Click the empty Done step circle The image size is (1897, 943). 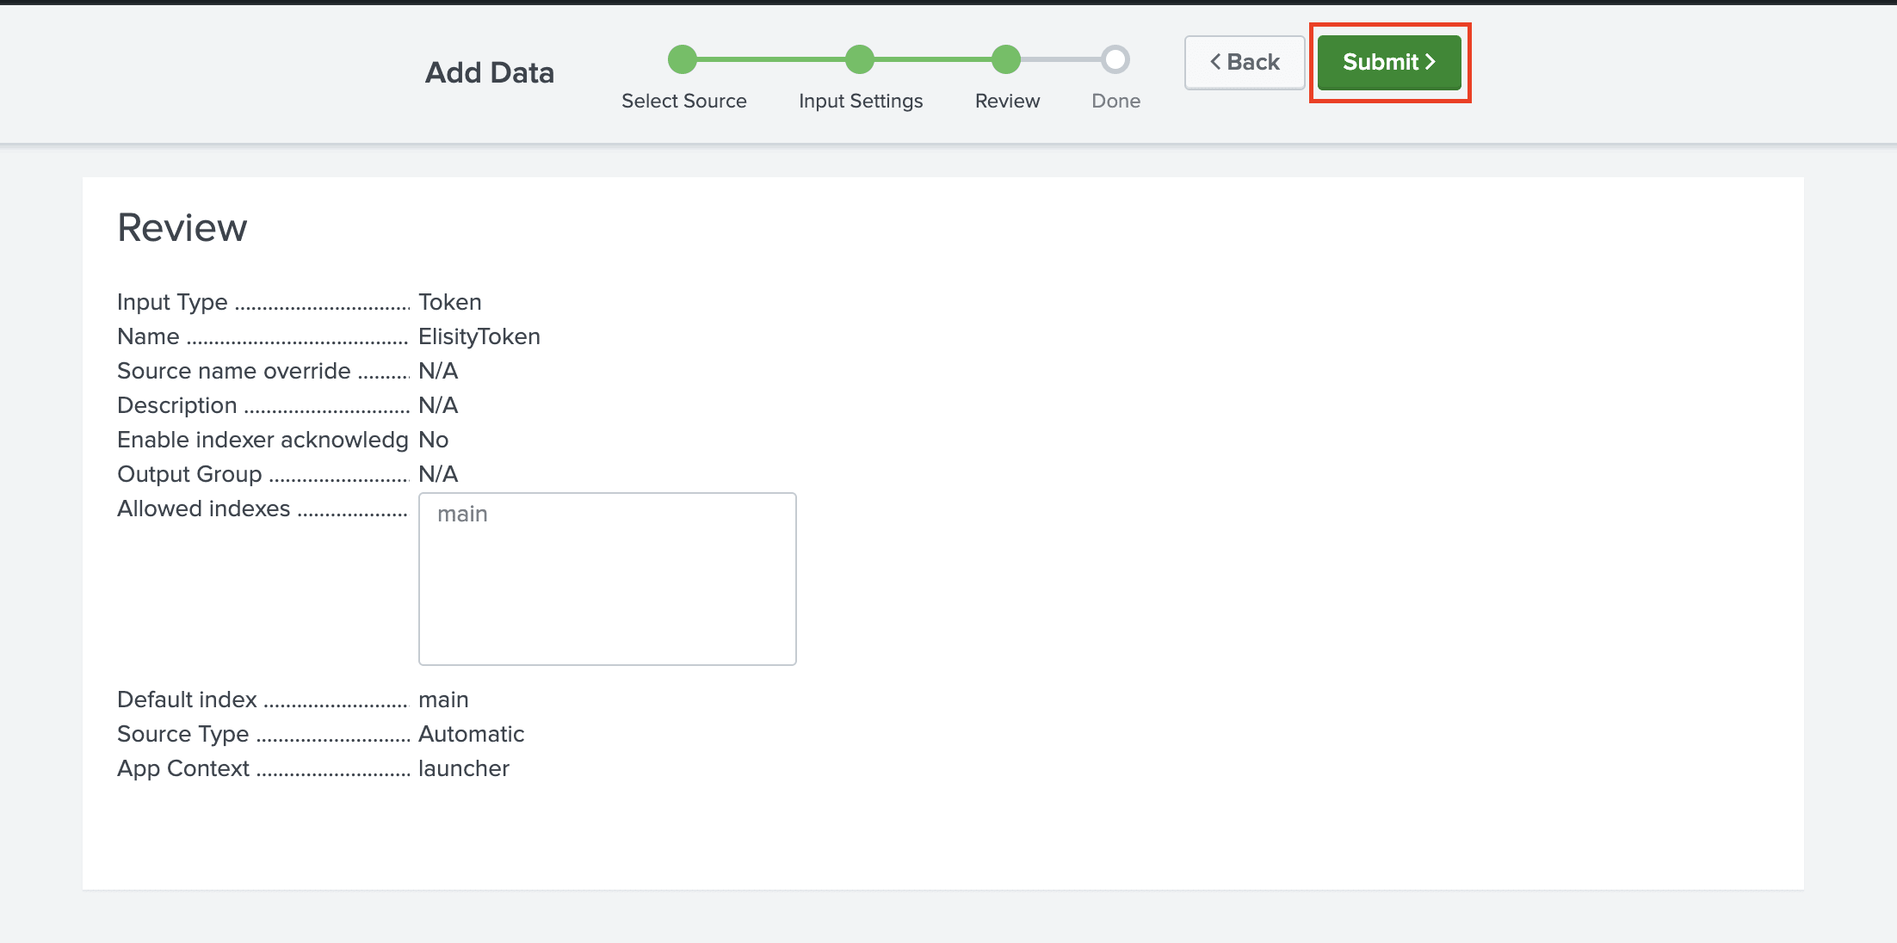tap(1115, 59)
